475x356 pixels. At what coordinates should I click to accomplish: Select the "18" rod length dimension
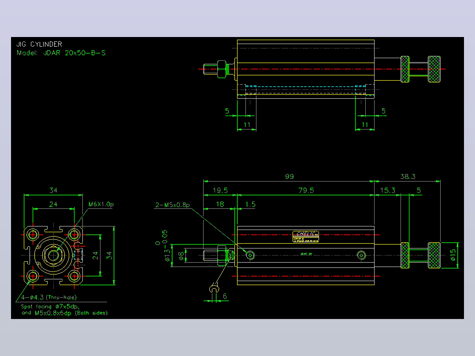point(220,204)
